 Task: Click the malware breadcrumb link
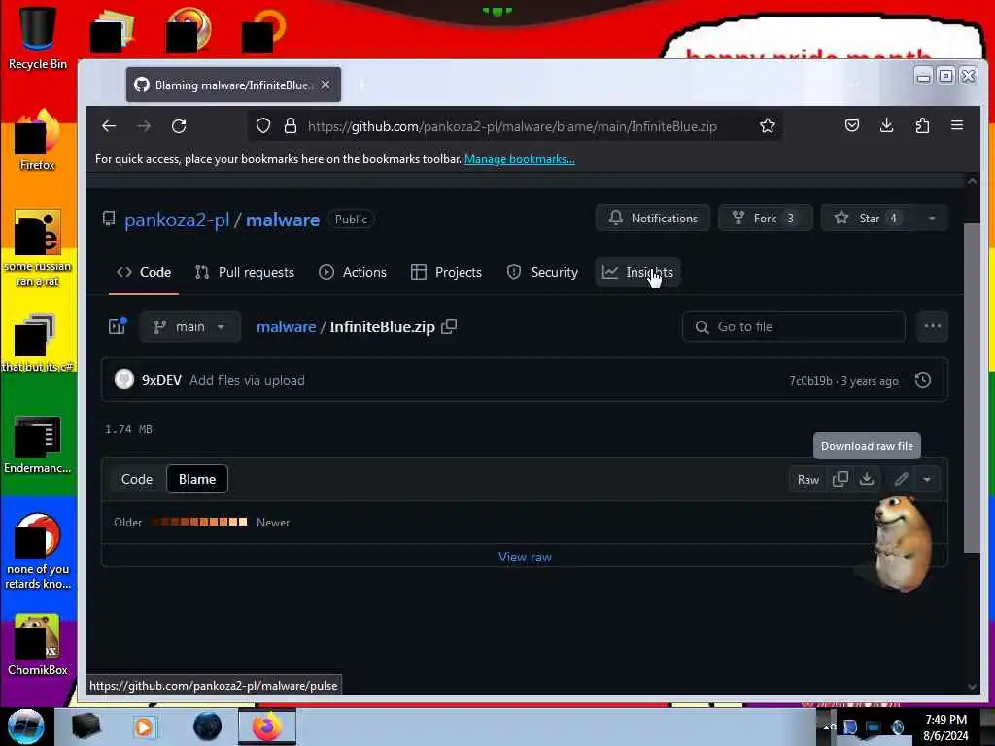(287, 326)
